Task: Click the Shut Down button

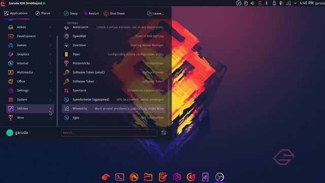Action: (x=114, y=14)
